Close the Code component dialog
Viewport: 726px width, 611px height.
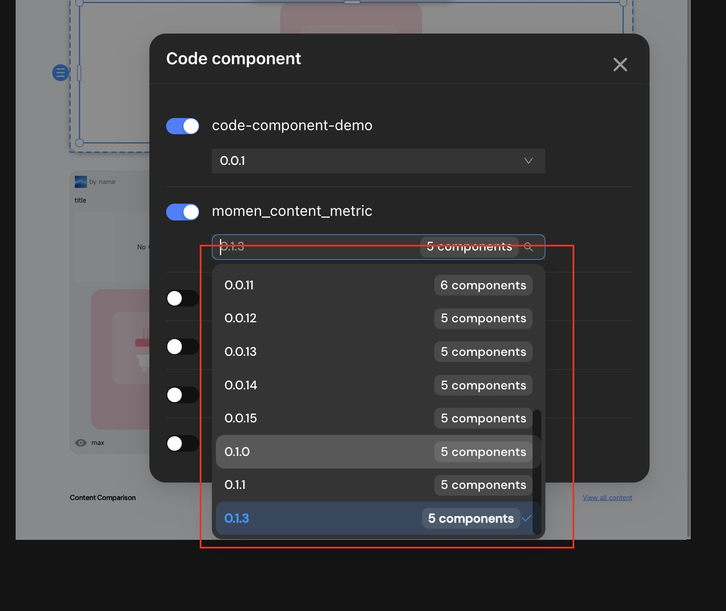pos(620,64)
